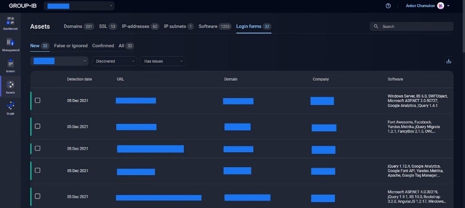Open the redacted filter dropdown above table

pyautogui.click(x=59, y=61)
